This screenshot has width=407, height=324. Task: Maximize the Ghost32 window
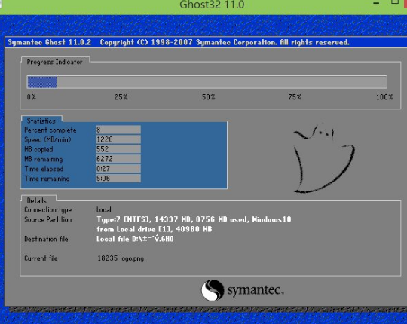click(x=394, y=2)
